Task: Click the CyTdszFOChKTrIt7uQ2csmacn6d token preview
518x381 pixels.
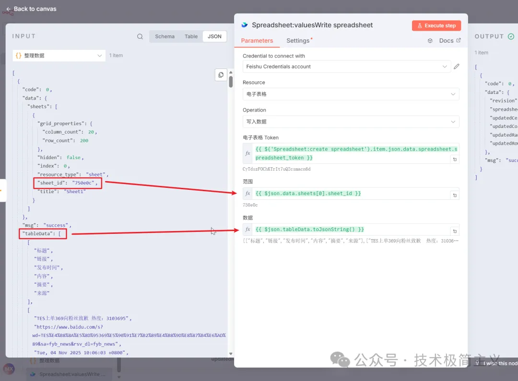Action: [x=277, y=169]
